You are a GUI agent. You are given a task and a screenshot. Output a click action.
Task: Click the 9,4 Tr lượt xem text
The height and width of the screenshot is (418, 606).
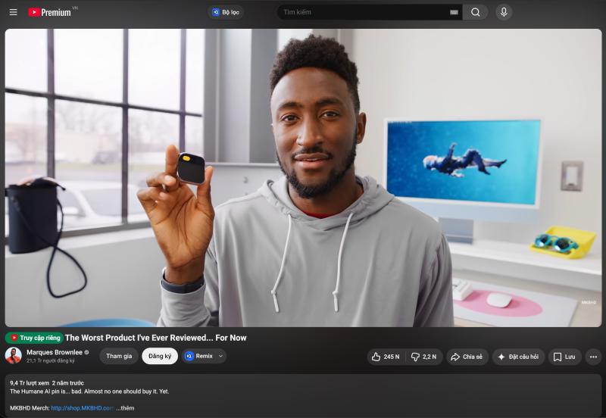click(x=30, y=383)
